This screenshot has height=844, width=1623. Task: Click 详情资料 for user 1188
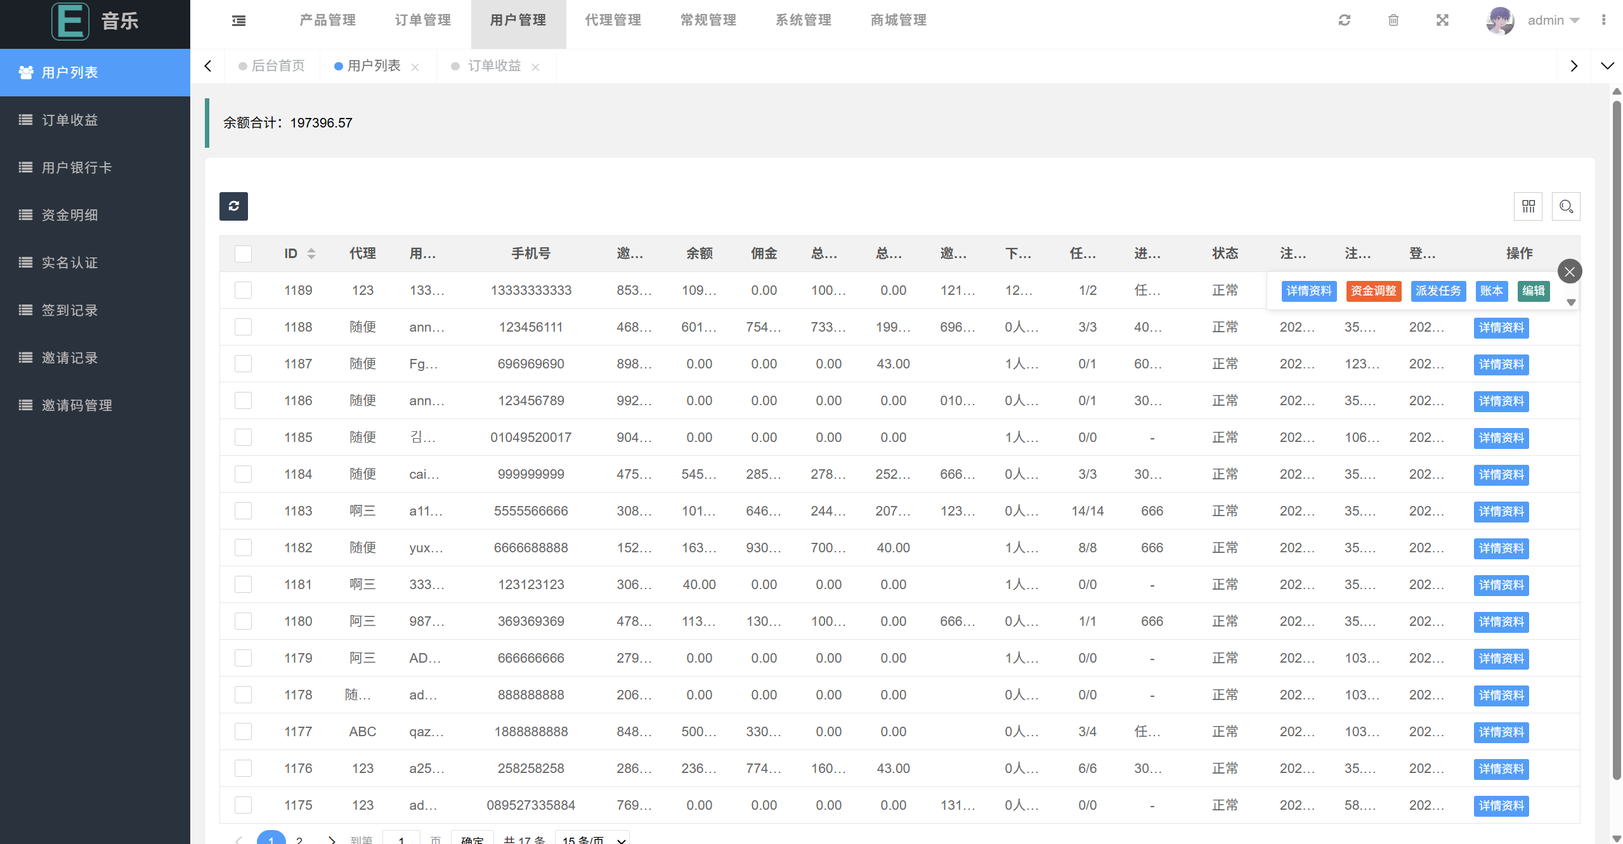[1501, 328]
